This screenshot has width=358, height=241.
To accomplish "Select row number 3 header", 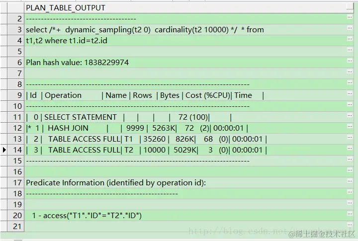I will tap(15, 30).
